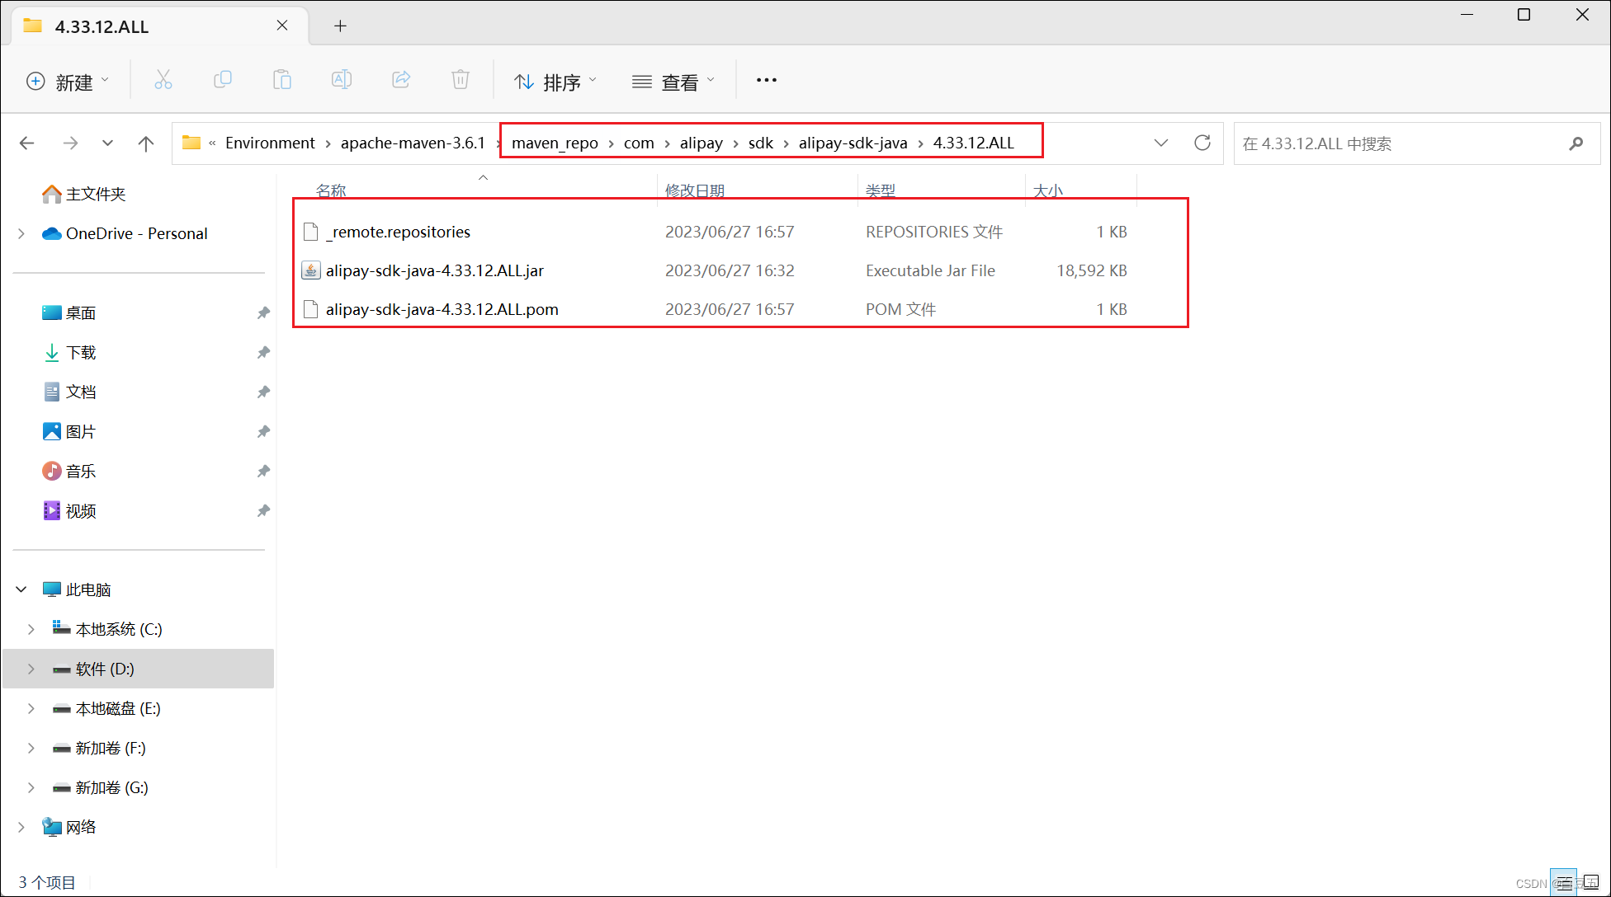Viewport: 1611px width, 897px height.
Task: Collapse the 此电脑 tree node
Action: point(21,589)
